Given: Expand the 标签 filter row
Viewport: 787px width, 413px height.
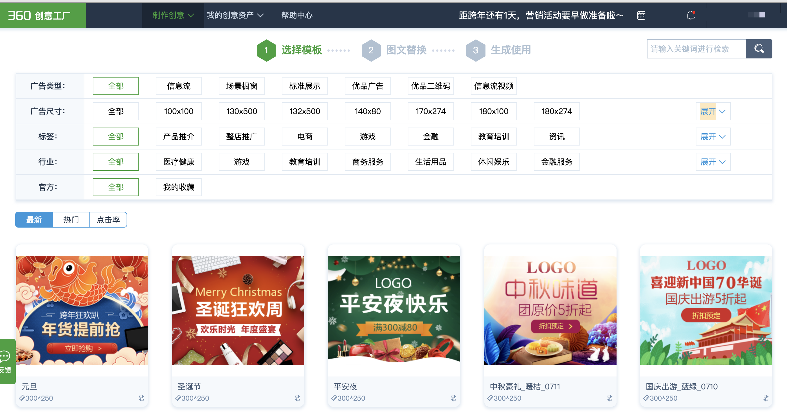Looking at the screenshot, I should (x=713, y=137).
